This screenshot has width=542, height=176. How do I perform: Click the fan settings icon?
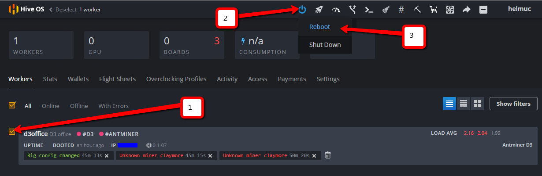[x=450, y=9]
